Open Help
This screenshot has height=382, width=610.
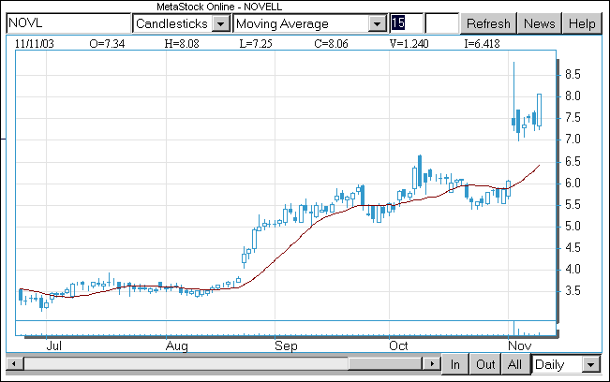coord(582,23)
